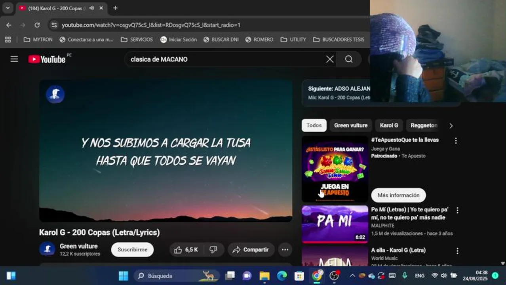Open the widgets panel on the taskbar

coord(11,275)
